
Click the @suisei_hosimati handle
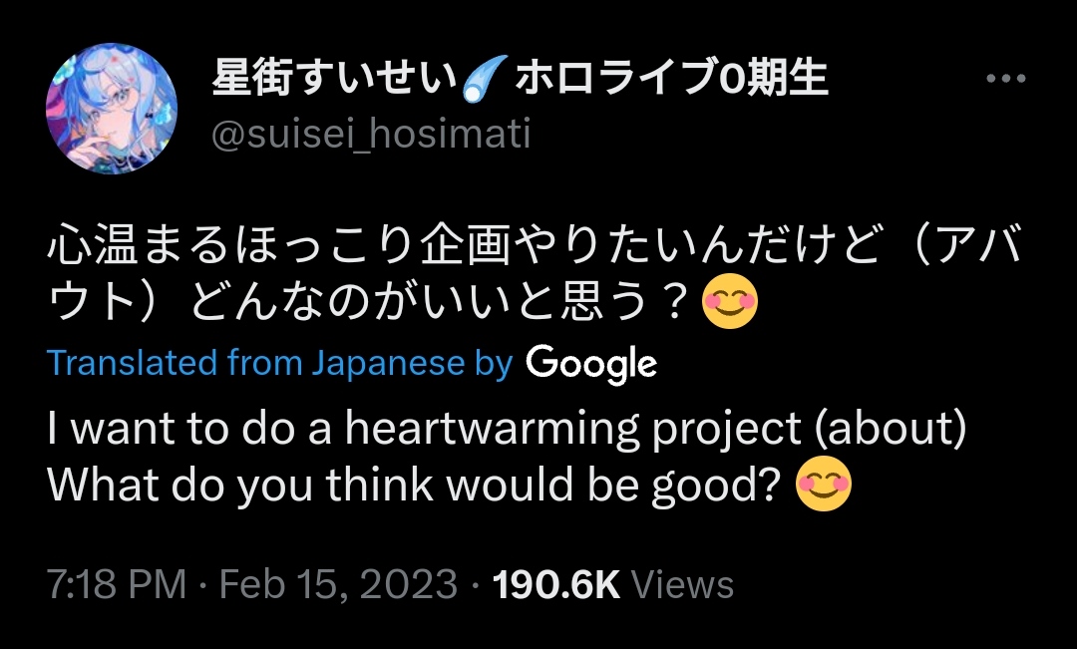(x=371, y=133)
